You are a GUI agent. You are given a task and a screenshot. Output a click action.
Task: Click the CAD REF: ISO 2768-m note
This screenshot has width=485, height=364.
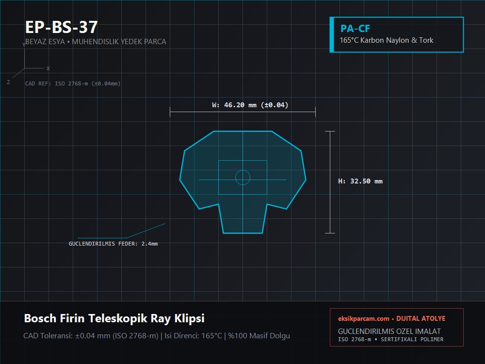[73, 83]
